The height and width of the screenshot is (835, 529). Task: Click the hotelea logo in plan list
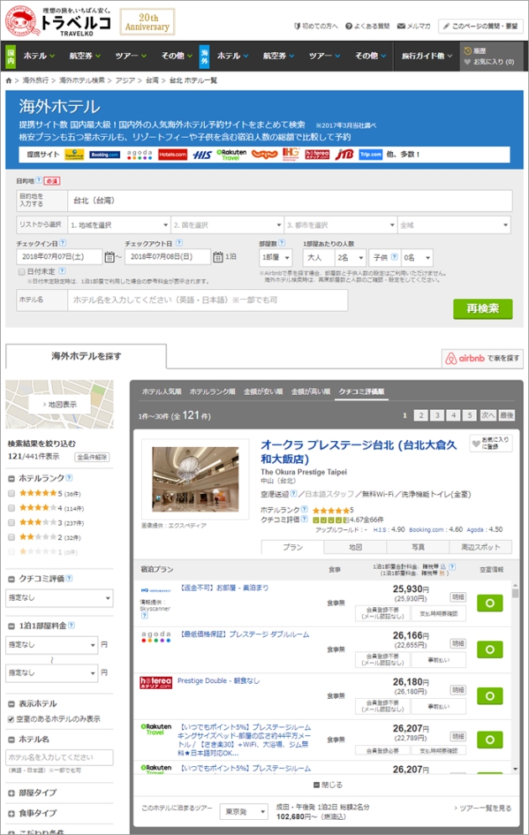coord(155,682)
